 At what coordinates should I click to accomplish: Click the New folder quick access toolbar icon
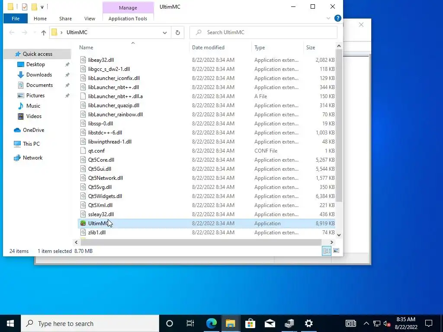[34, 6]
